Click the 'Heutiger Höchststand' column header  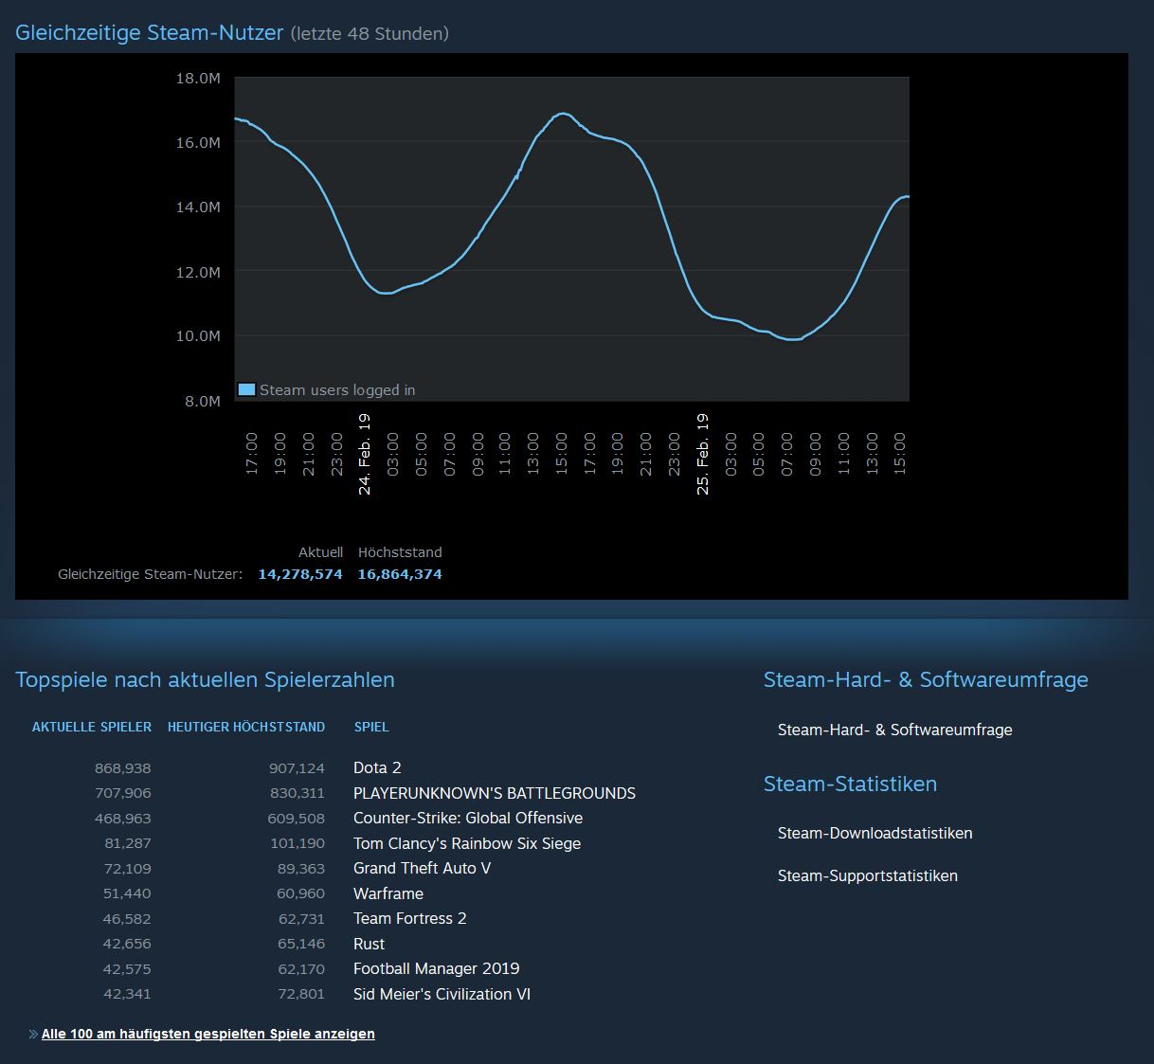point(246,727)
